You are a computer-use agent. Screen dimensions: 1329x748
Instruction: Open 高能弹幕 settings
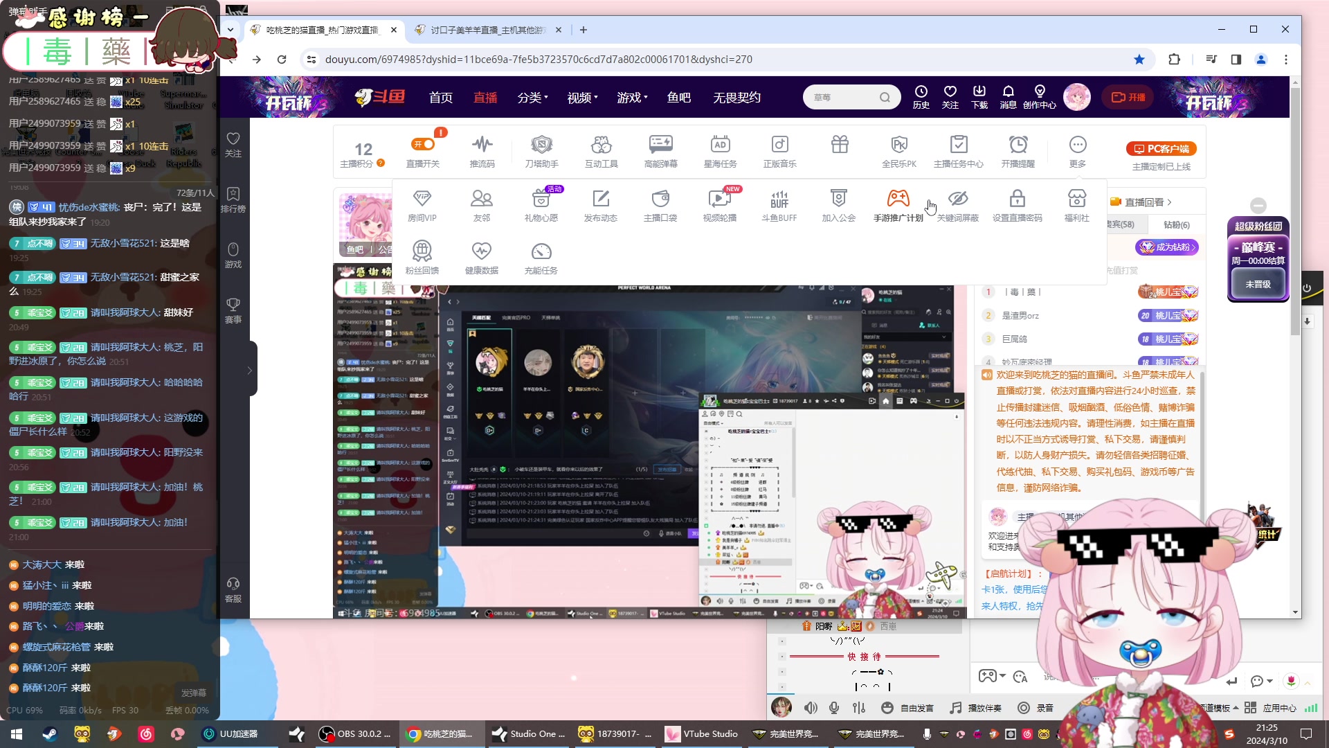(660, 152)
